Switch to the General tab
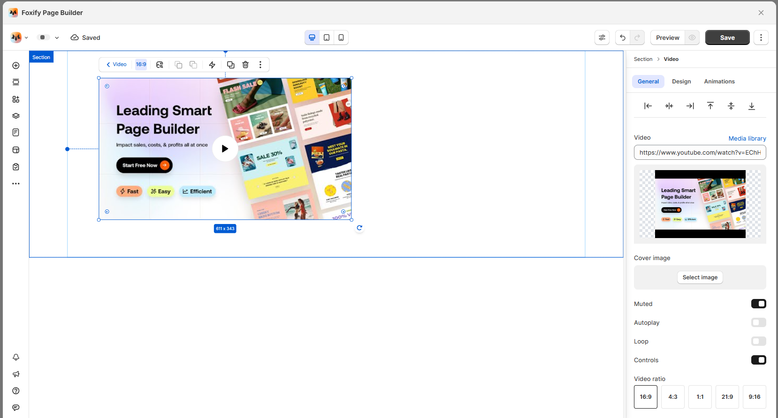Image resolution: width=778 pixels, height=418 pixels. click(x=648, y=82)
